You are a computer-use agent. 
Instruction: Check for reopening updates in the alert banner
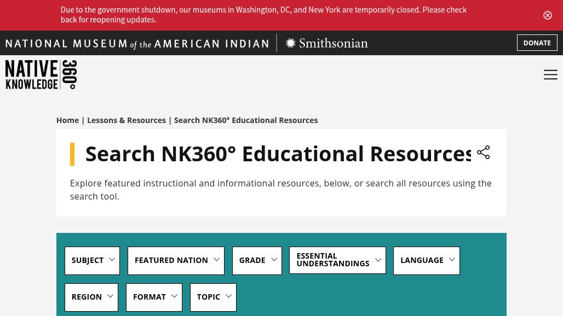(x=263, y=14)
